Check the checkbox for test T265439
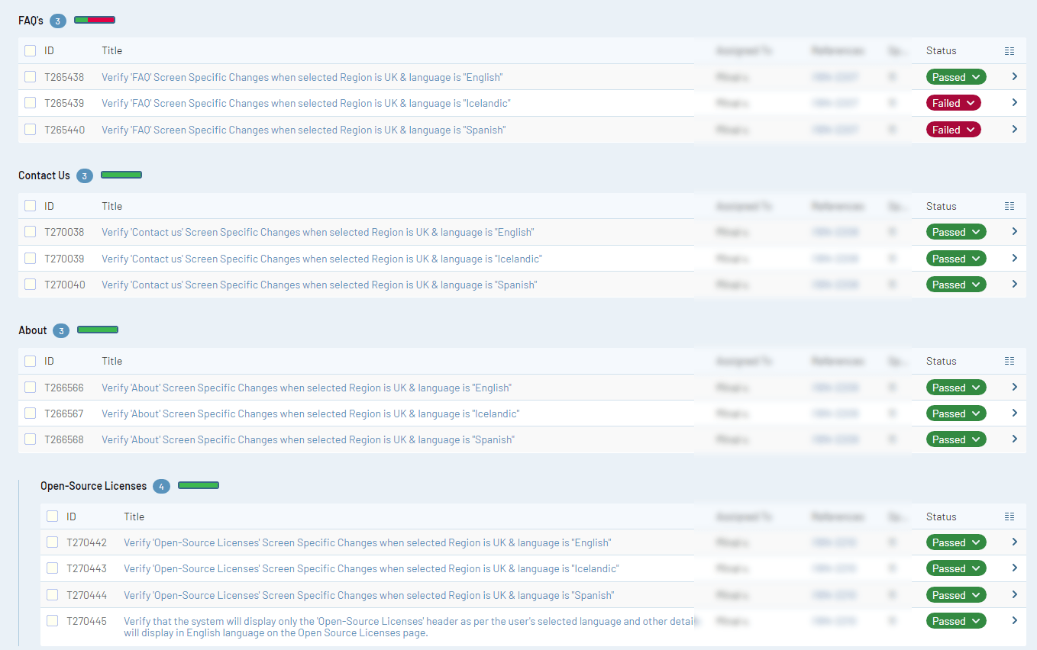Viewport: 1037px width, 650px height. [30, 103]
